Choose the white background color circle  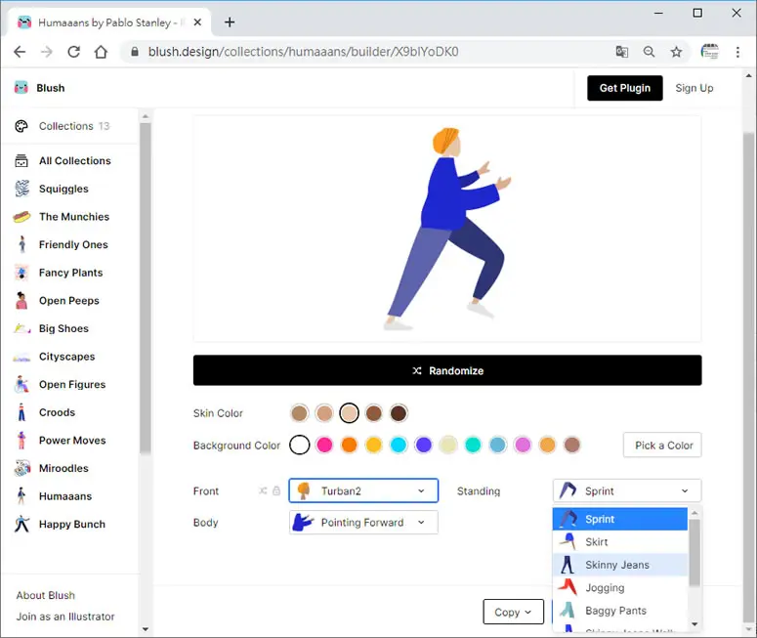coord(299,445)
